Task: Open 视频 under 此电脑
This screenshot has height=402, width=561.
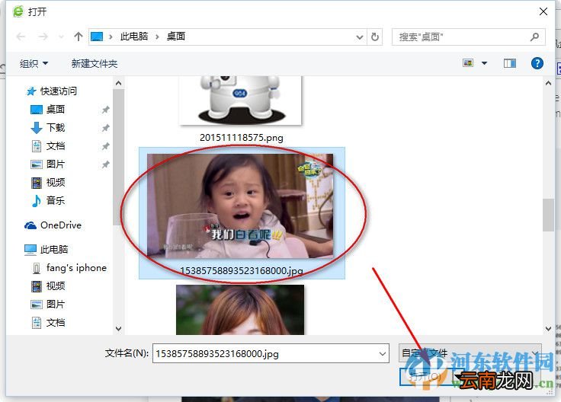Action: tap(47, 286)
